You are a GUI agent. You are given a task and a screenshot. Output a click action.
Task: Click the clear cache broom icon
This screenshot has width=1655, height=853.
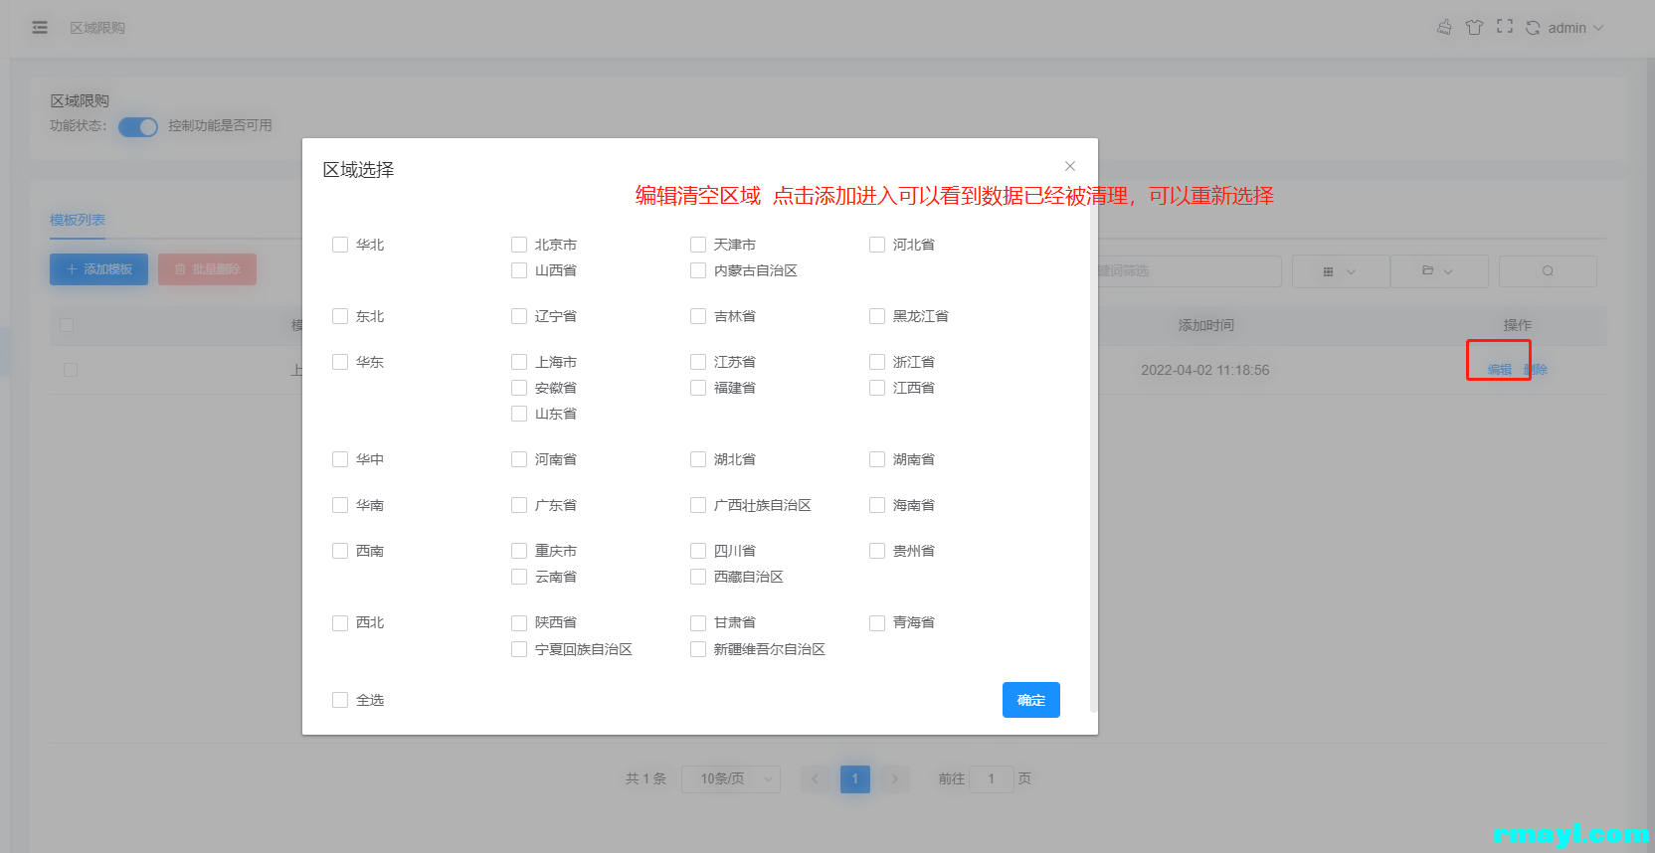click(x=1444, y=28)
